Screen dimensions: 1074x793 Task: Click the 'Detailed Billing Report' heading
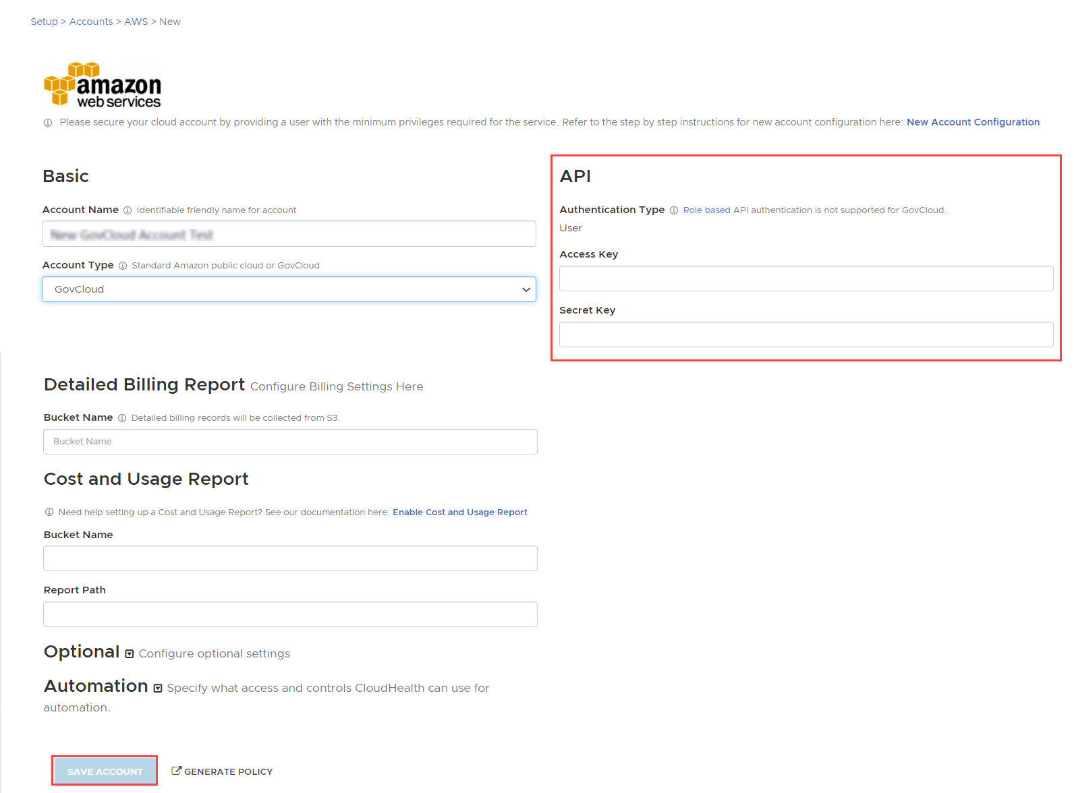point(144,384)
